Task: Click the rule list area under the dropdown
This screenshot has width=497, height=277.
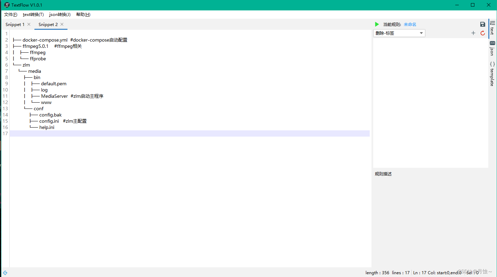Action: click(x=431, y=103)
